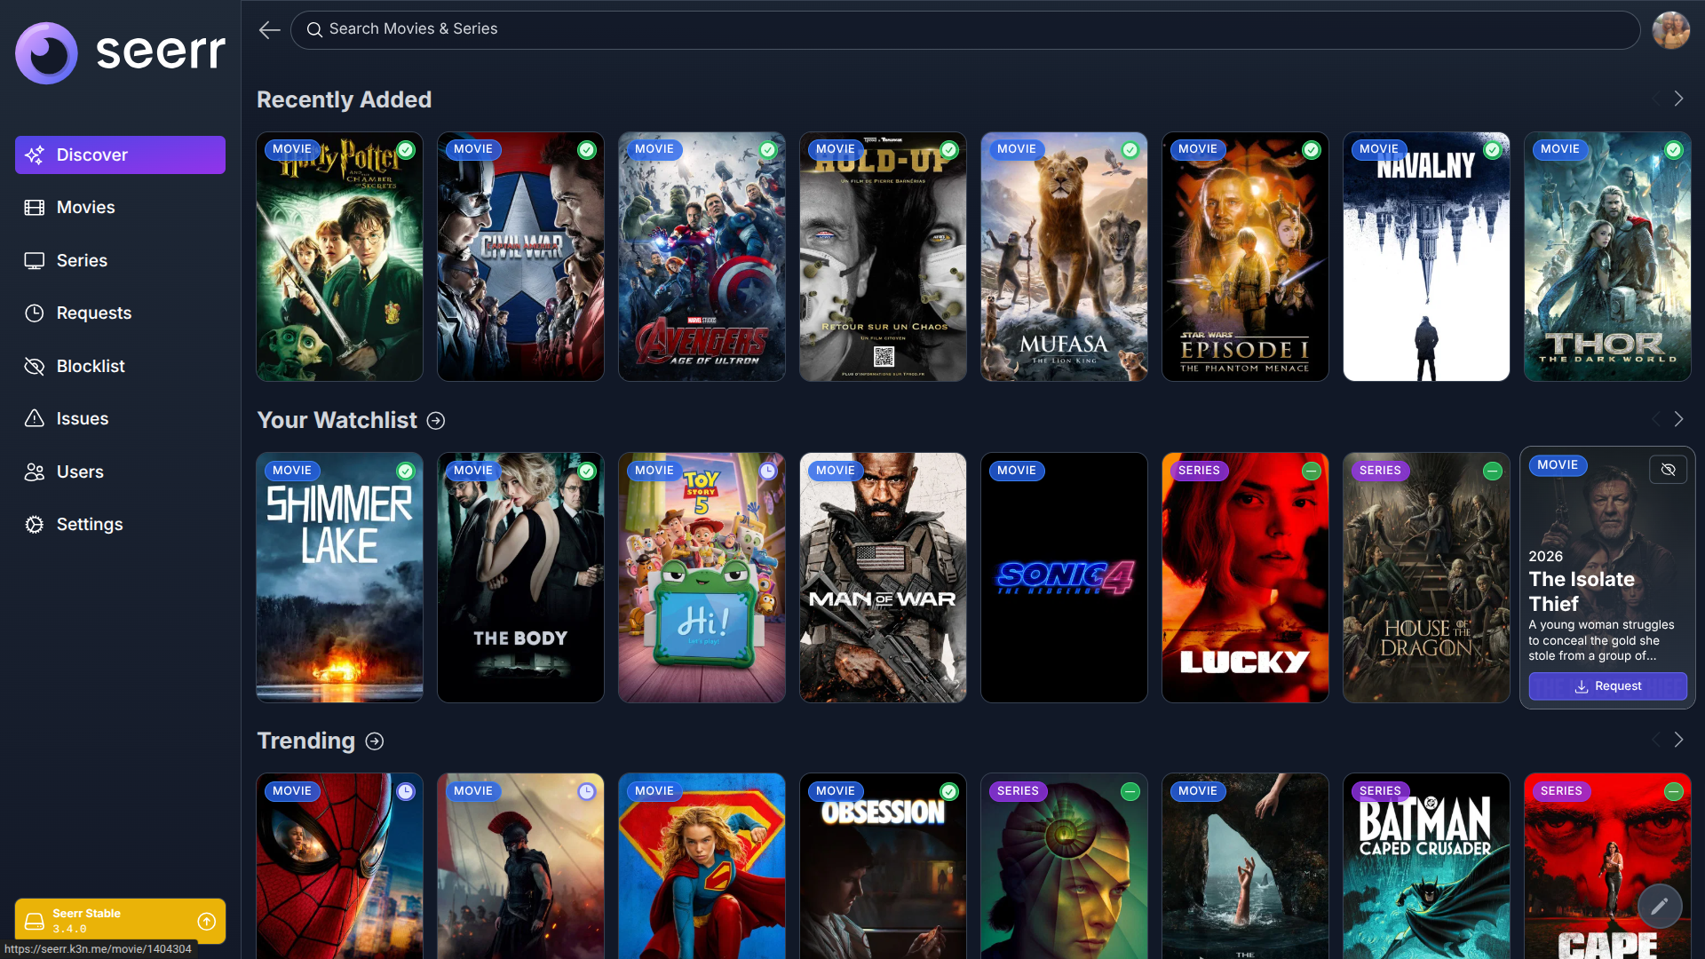Toggle blocklist eye on The Isolate Thief

coord(1668,470)
